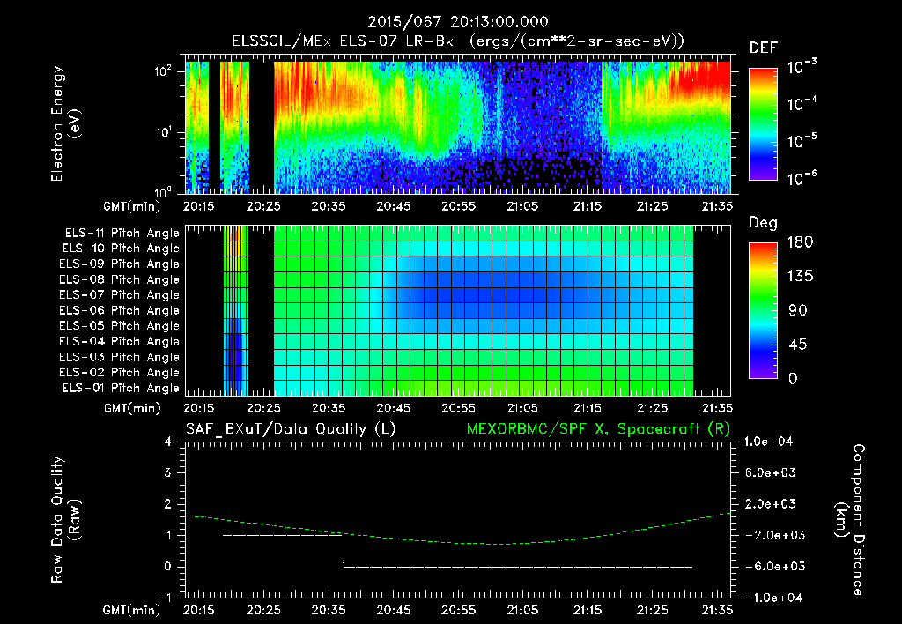This screenshot has width=902, height=624.
Task: Click the ELS-09 Pitch Angle row label
Action: pos(120,264)
